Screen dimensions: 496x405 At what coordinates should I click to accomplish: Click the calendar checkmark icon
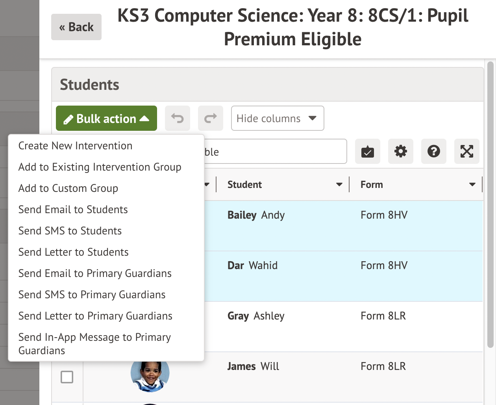click(368, 151)
